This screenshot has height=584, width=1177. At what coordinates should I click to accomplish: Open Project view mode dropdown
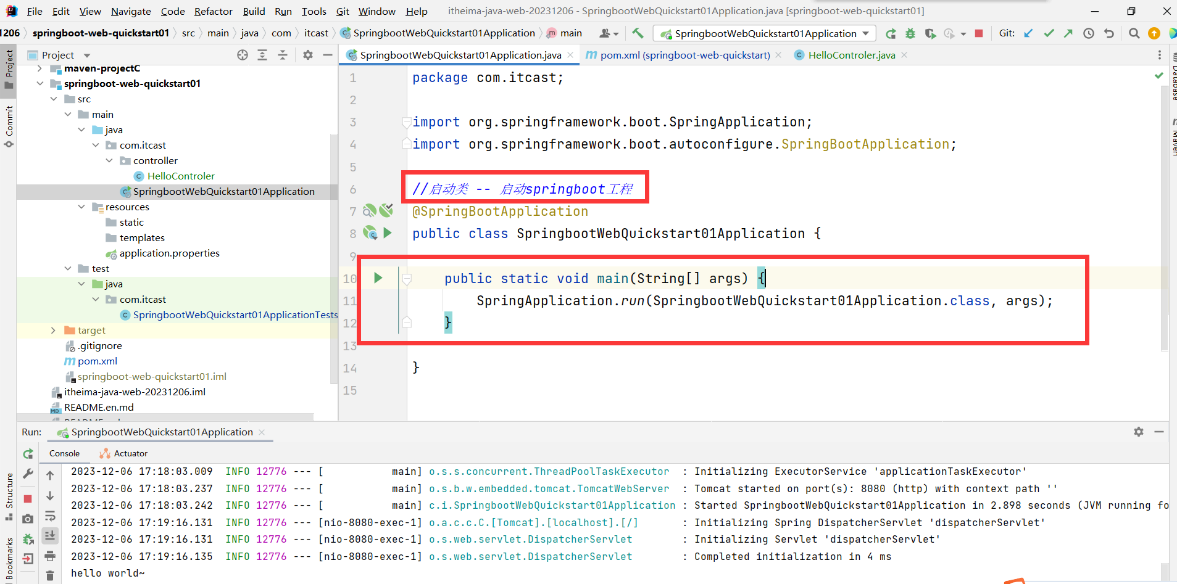click(x=87, y=55)
